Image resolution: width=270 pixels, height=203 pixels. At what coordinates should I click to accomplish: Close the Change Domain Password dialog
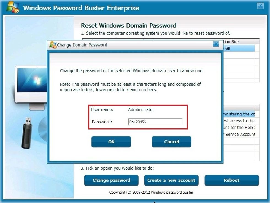point(216,44)
